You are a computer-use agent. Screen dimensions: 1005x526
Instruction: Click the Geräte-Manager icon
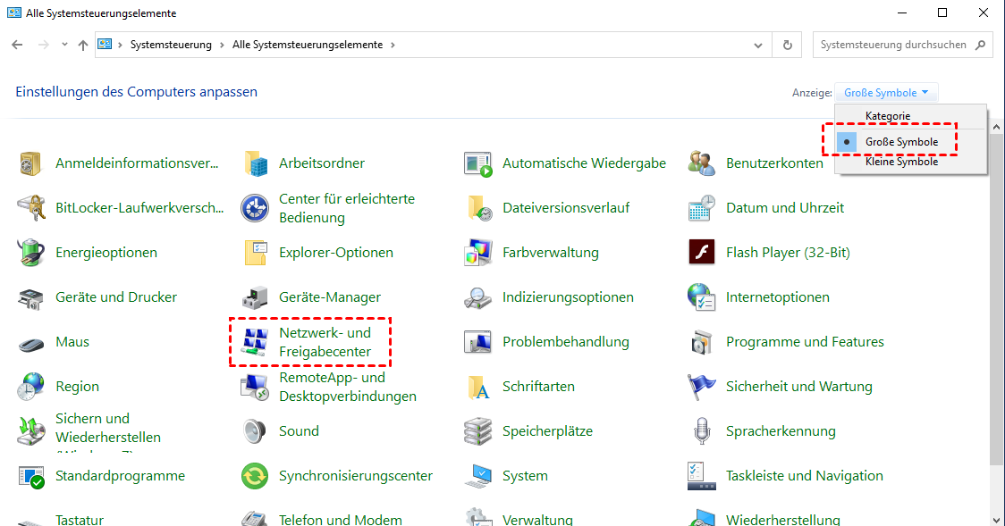click(255, 297)
